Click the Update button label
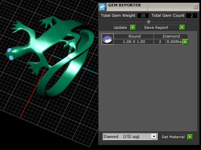 120,27
